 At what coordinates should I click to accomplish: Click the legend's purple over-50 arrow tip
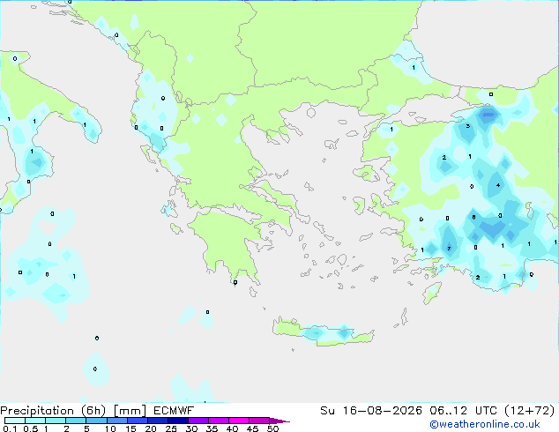279,421
